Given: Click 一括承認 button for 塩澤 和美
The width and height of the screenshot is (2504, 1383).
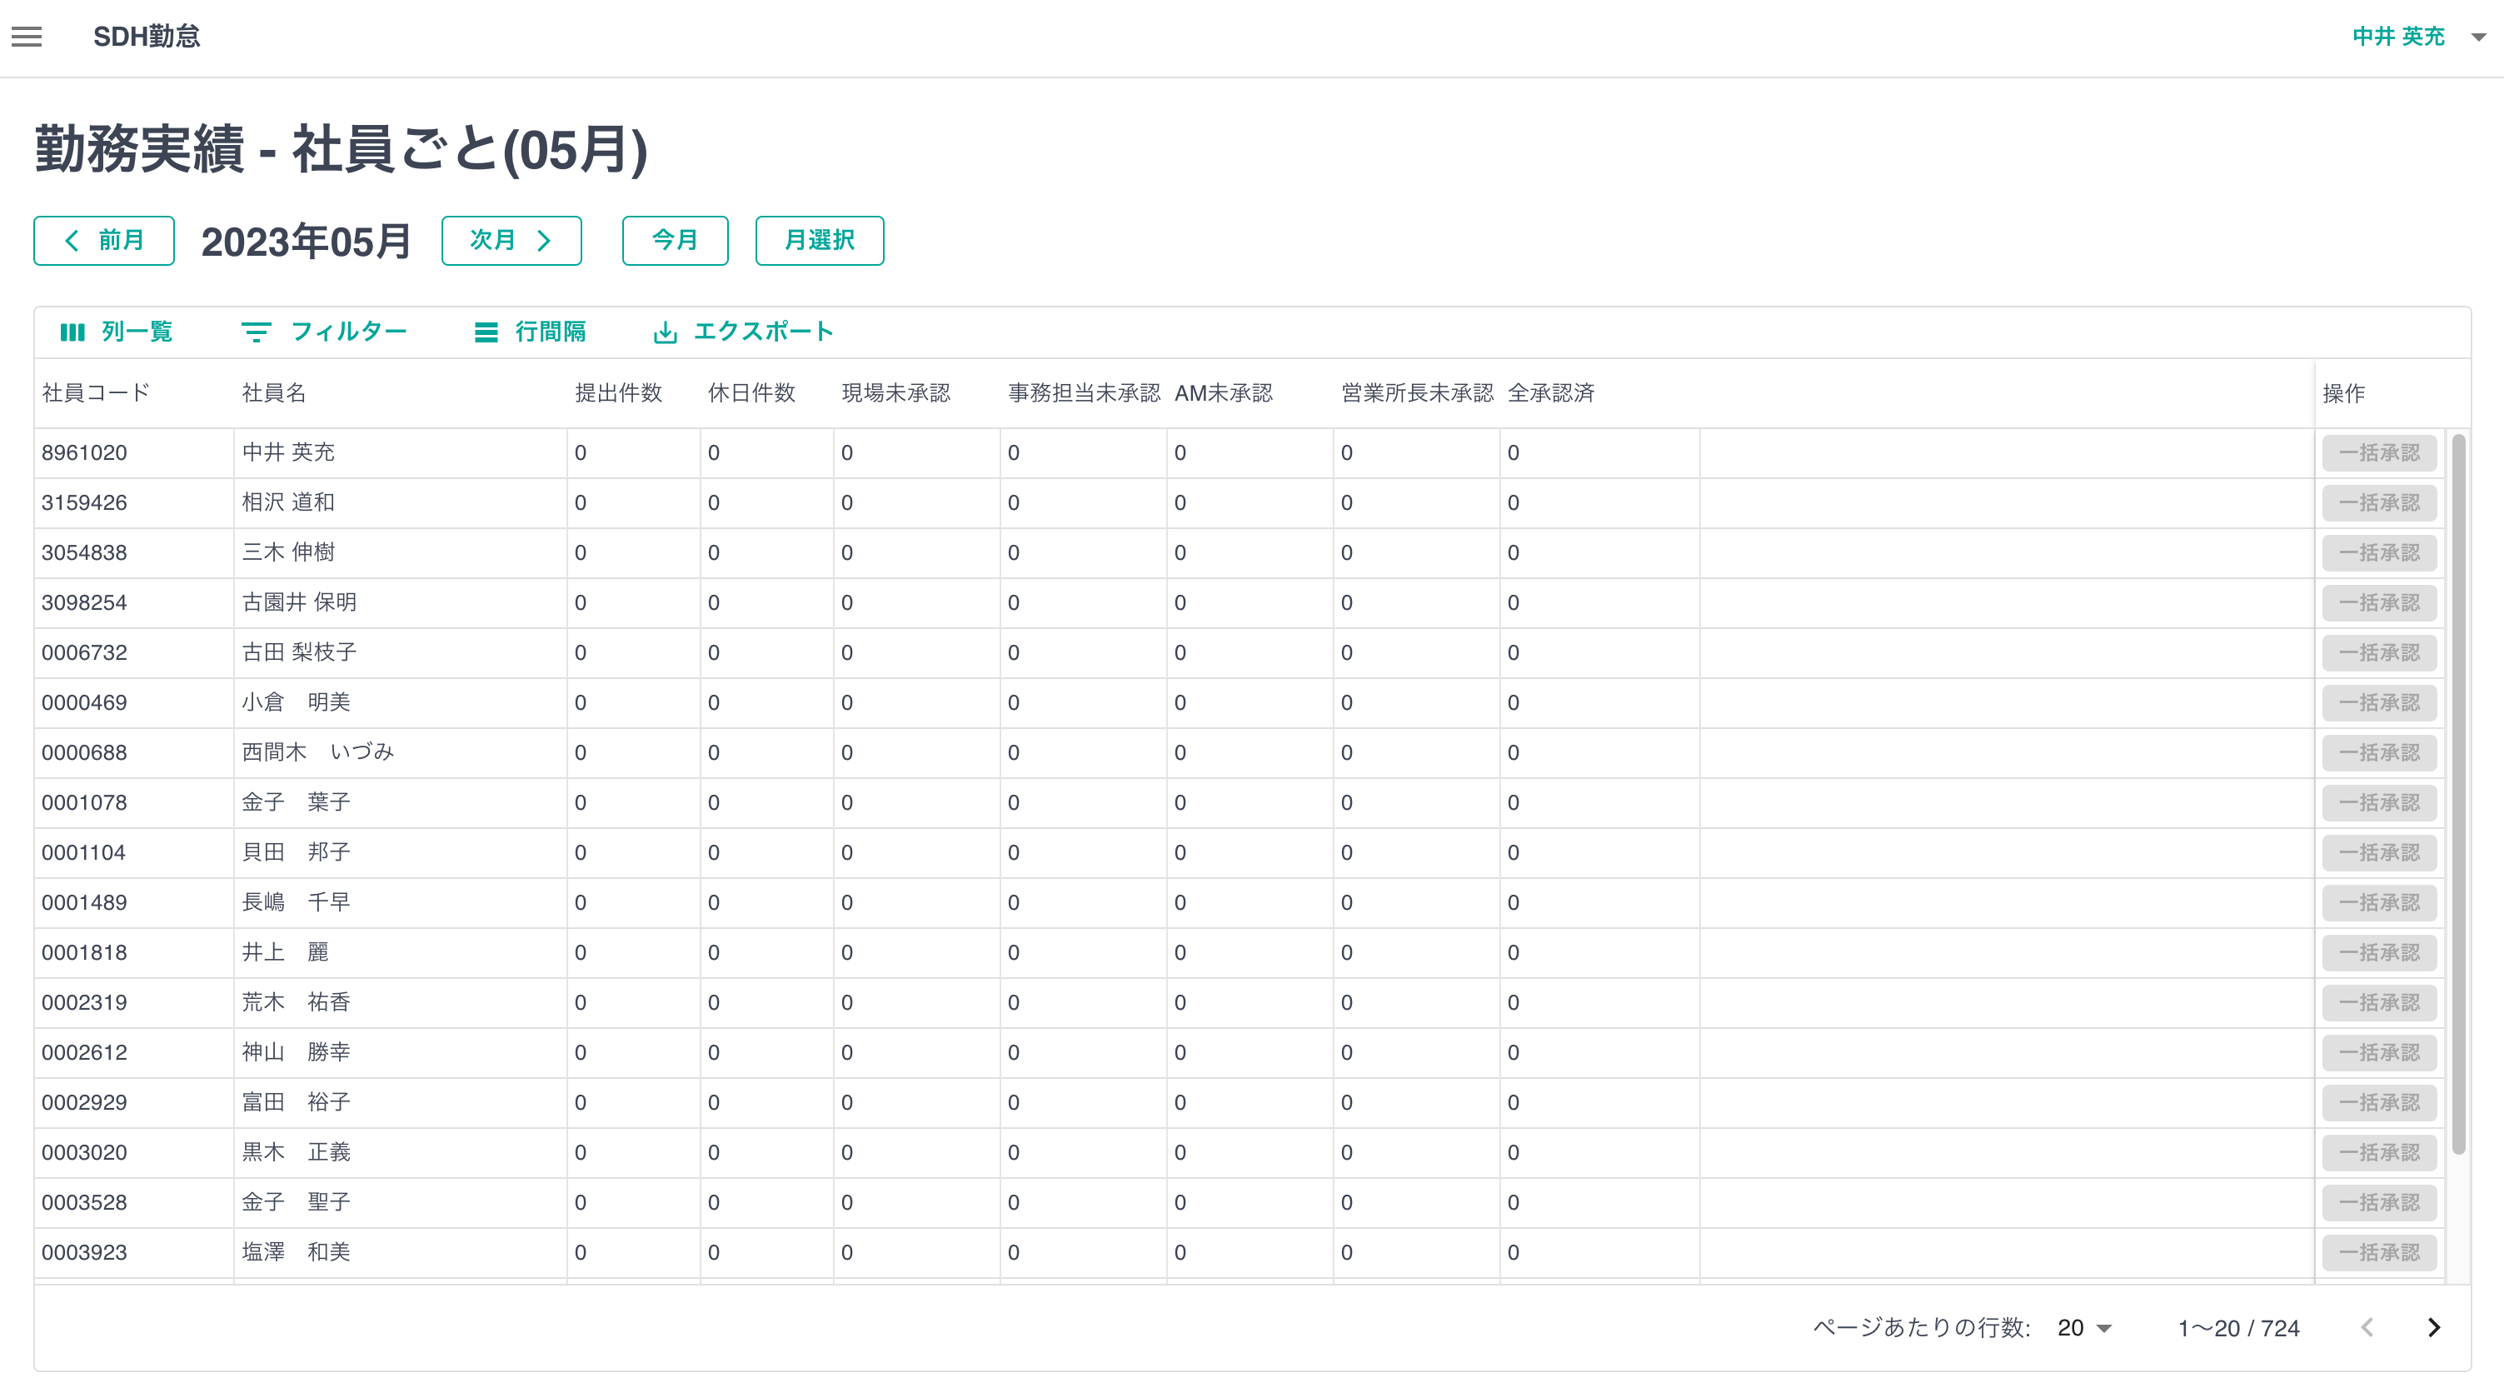Looking at the screenshot, I should tap(2378, 1252).
